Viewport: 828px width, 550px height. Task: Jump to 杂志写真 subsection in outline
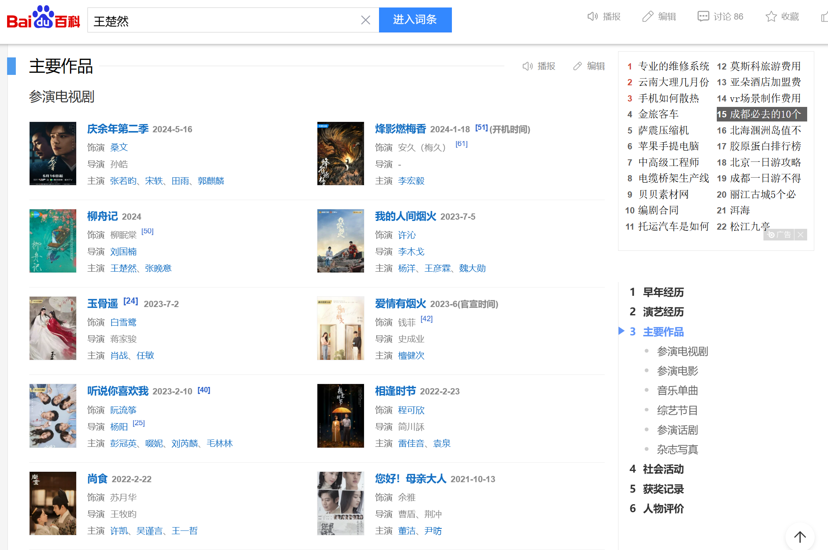tap(678, 450)
